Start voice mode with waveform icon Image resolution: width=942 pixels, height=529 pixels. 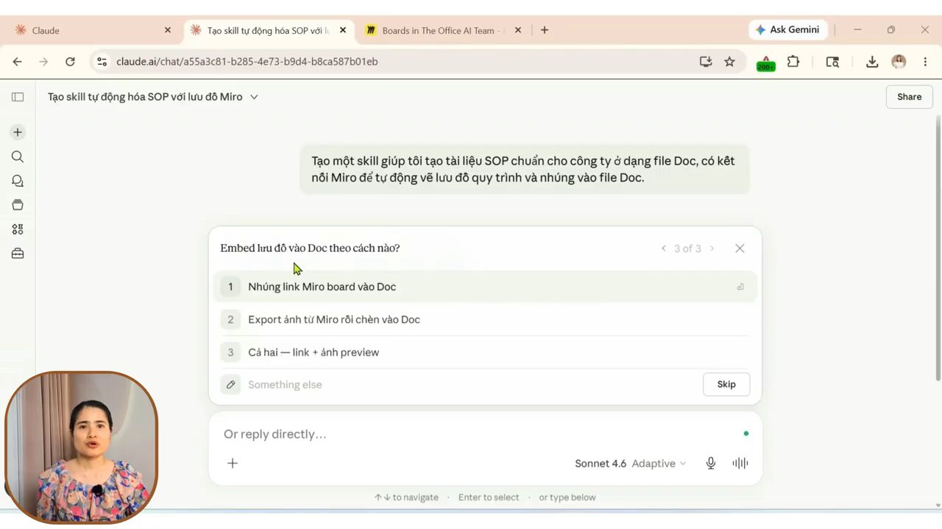pos(740,463)
